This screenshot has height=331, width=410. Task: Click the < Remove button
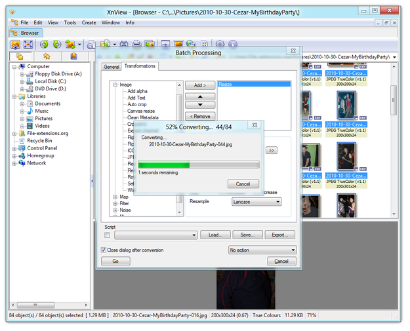[200, 116]
